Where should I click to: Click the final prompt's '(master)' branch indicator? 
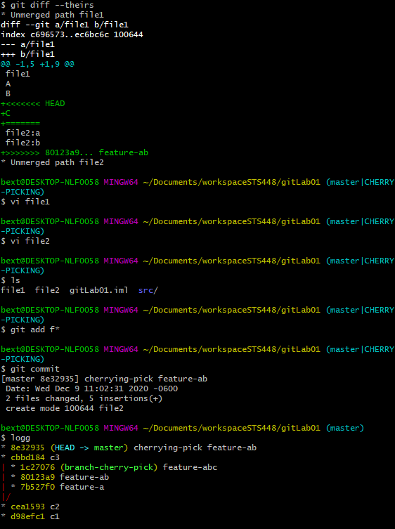click(x=345, y=428)
